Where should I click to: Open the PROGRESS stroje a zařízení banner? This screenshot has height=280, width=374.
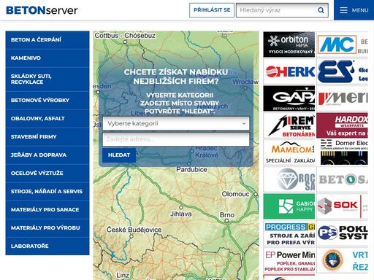coord(289,233)
